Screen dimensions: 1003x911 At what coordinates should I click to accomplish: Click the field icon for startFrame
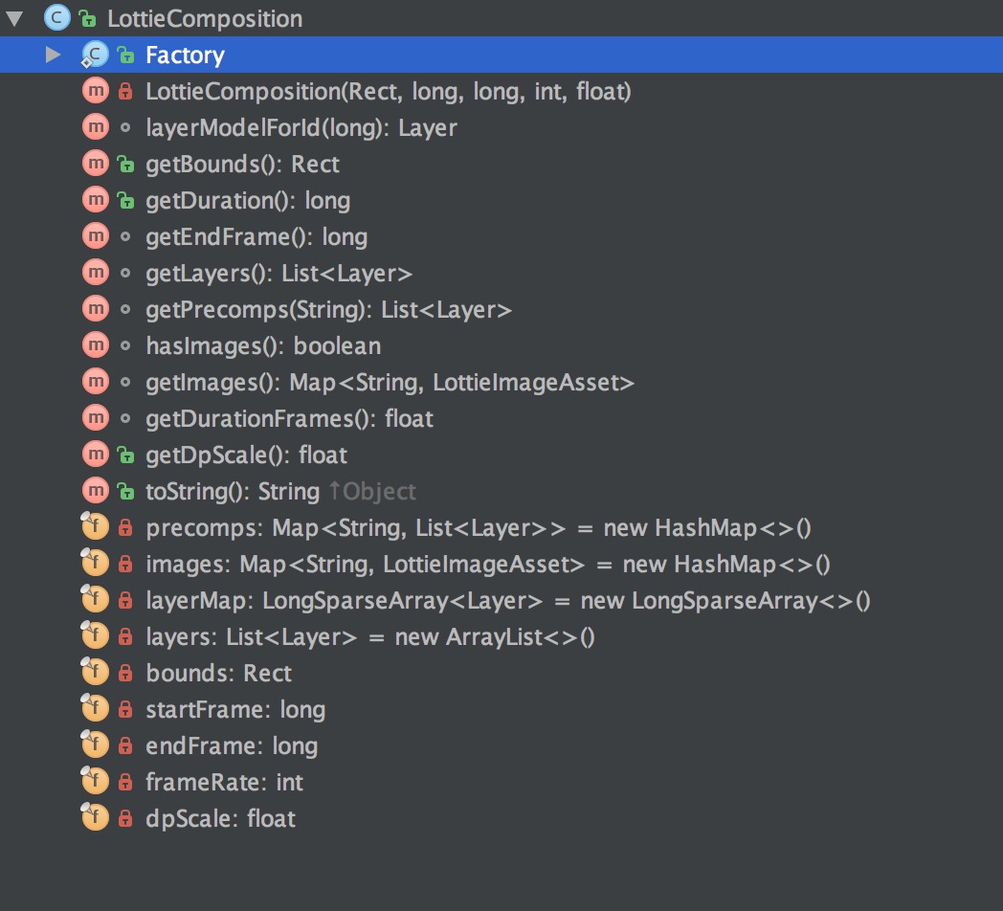tap(95, 709)
